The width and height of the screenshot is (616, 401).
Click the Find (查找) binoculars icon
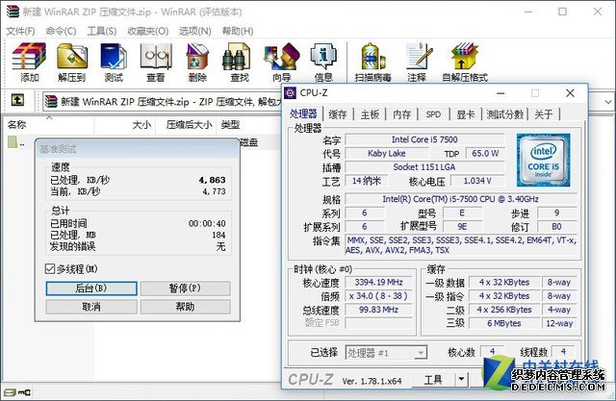[240, 63]
